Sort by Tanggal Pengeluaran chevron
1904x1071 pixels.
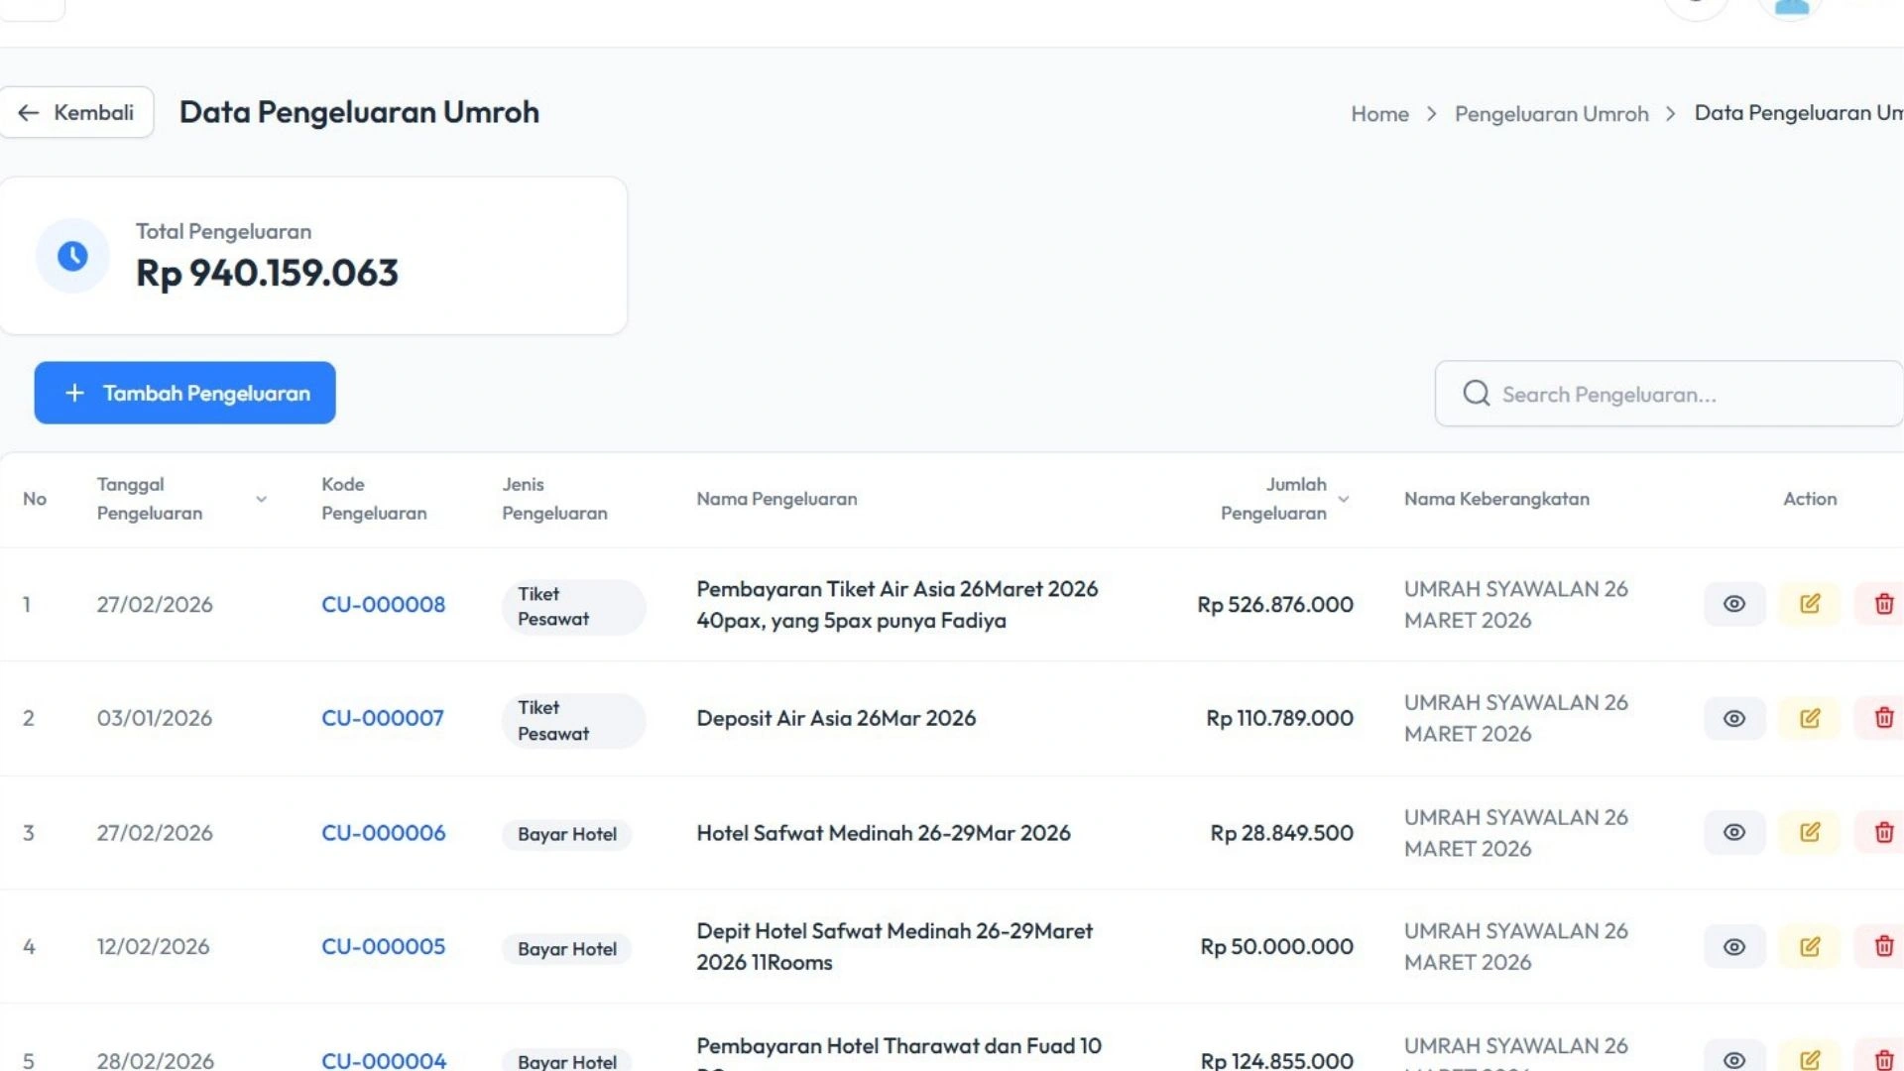pos(261,499)
